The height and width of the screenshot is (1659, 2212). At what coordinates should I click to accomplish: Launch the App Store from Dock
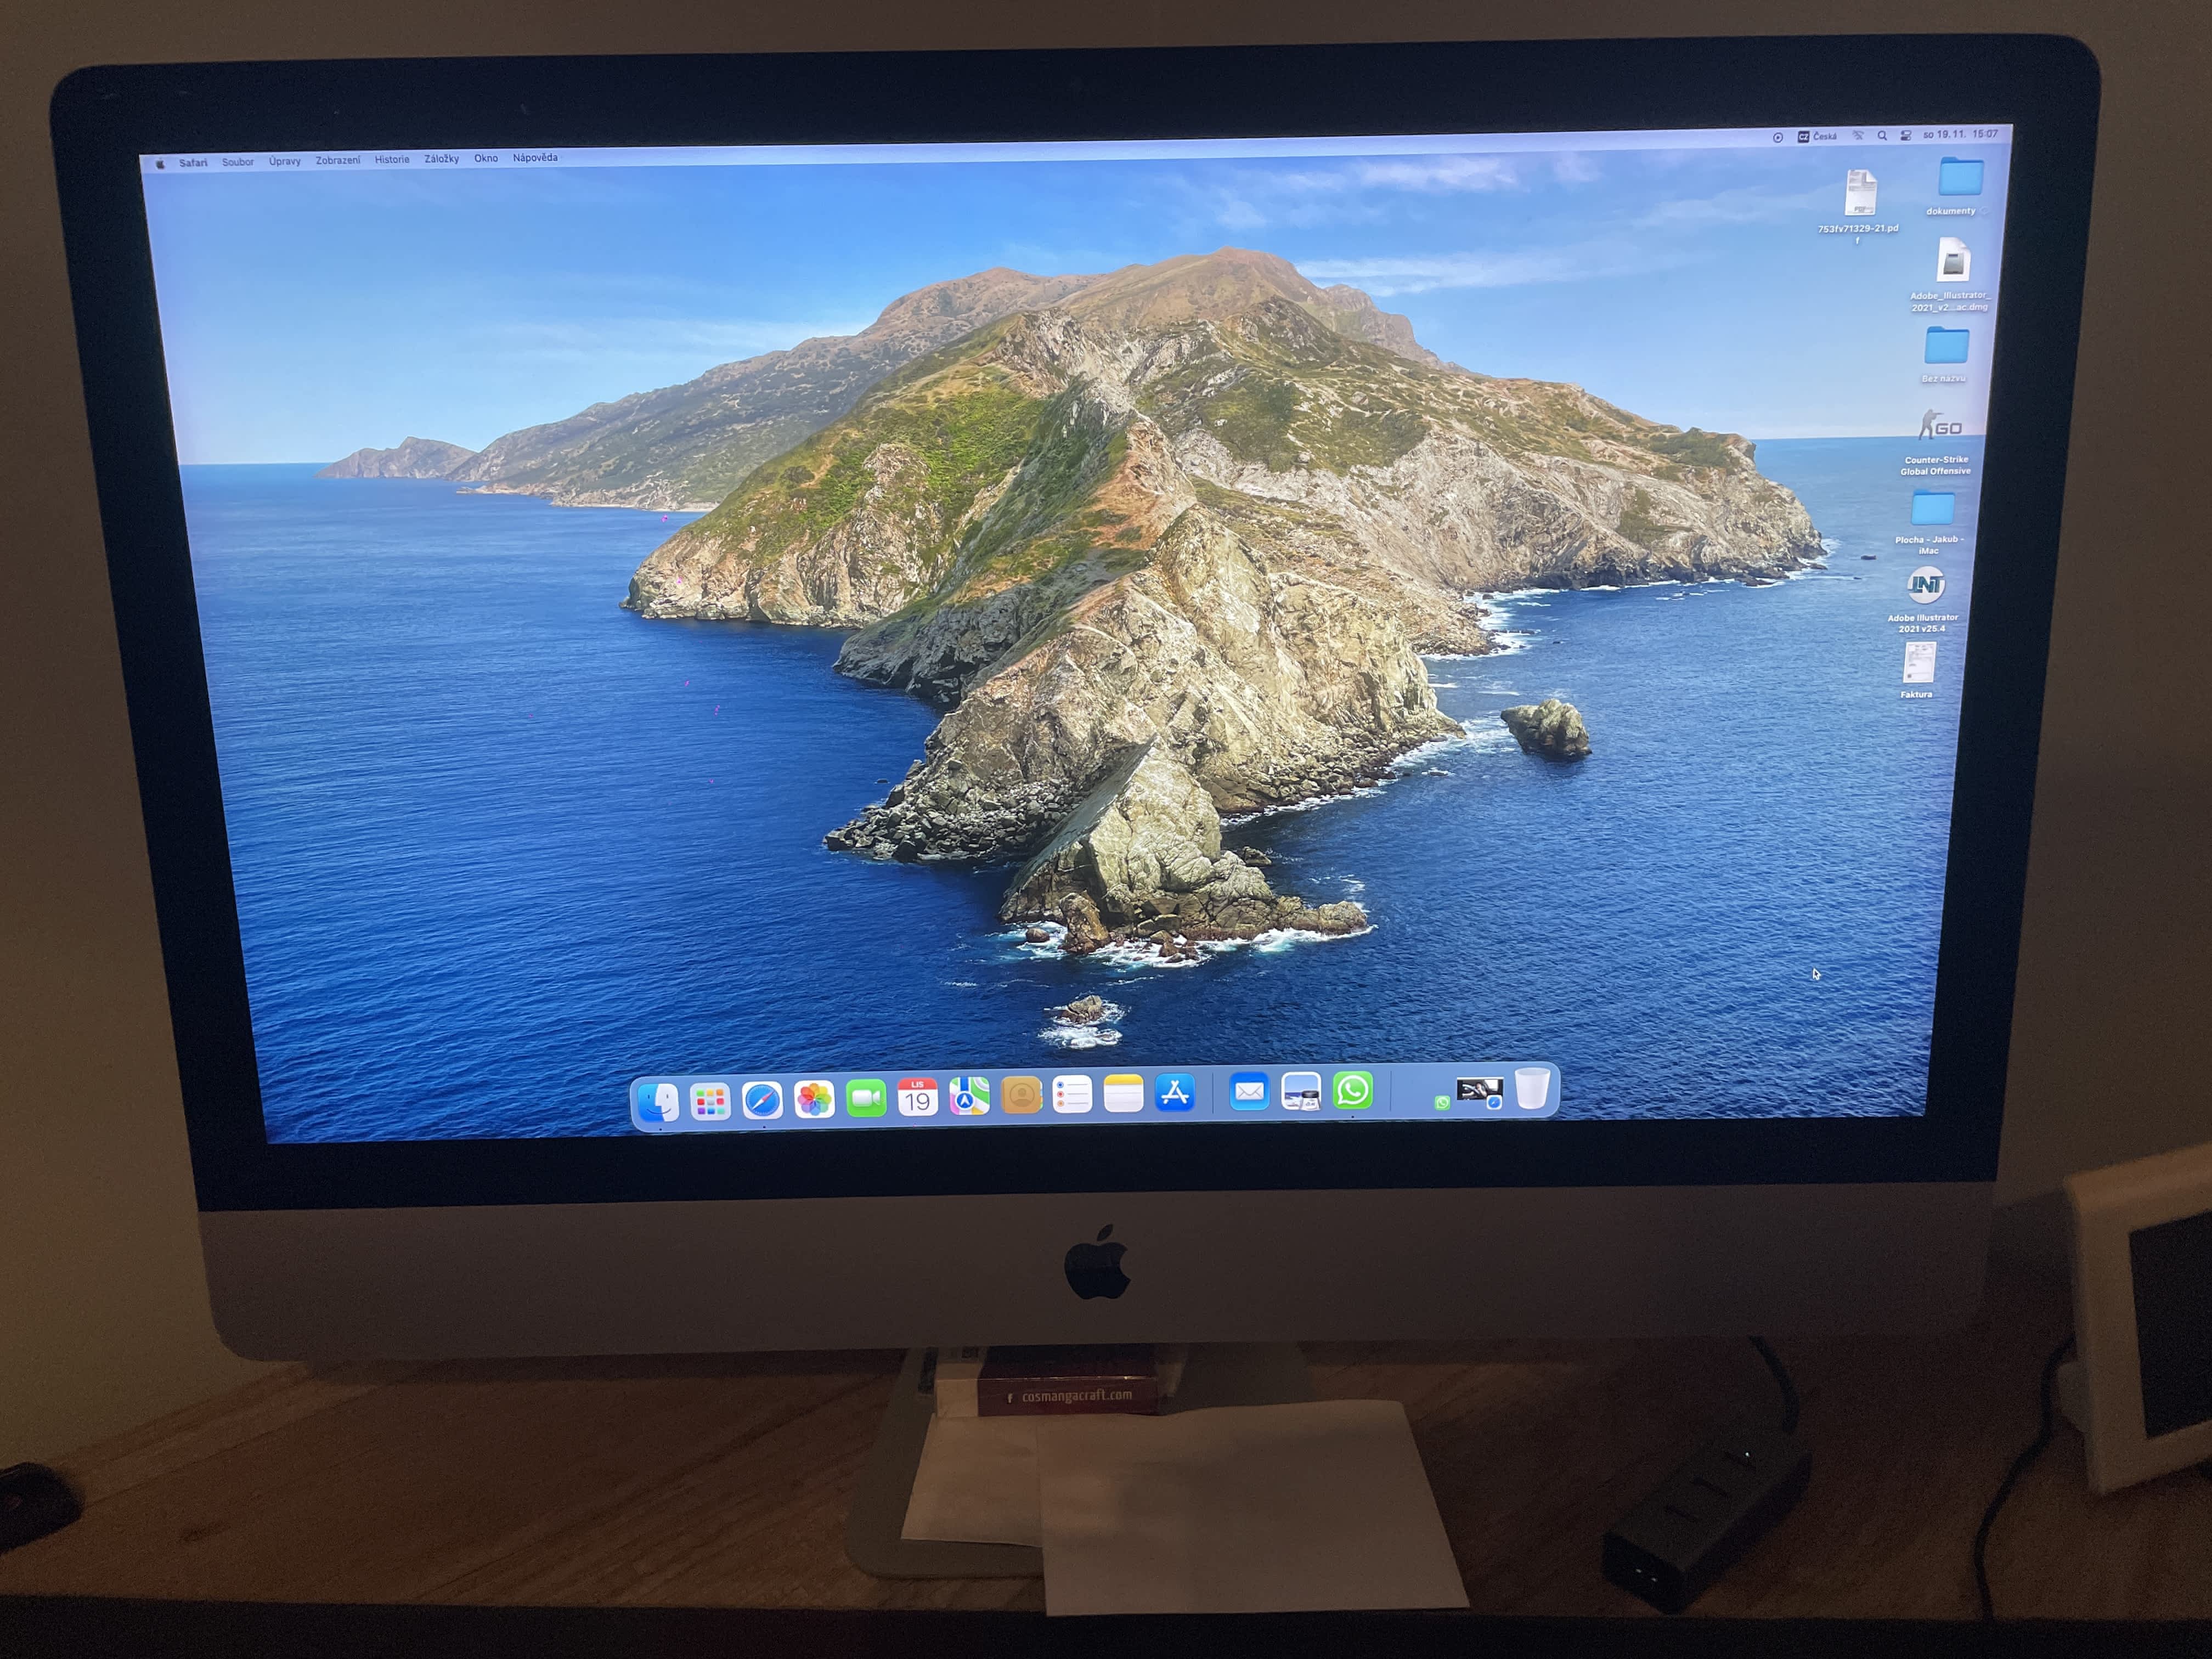pos(1175,1093)
